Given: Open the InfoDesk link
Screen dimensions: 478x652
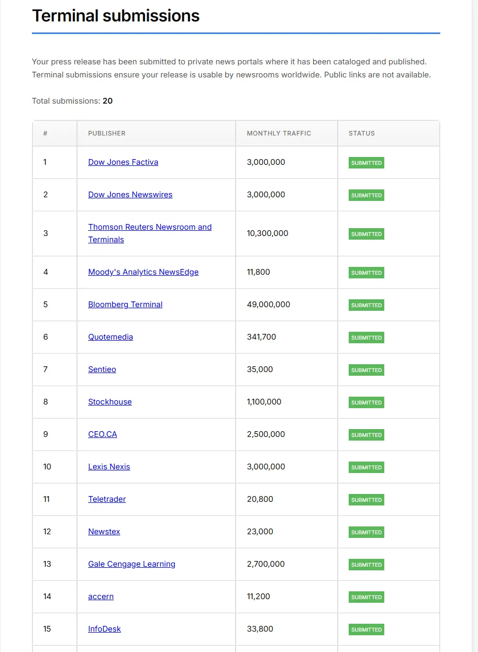Looking at the screenshot, I should 104,629.
